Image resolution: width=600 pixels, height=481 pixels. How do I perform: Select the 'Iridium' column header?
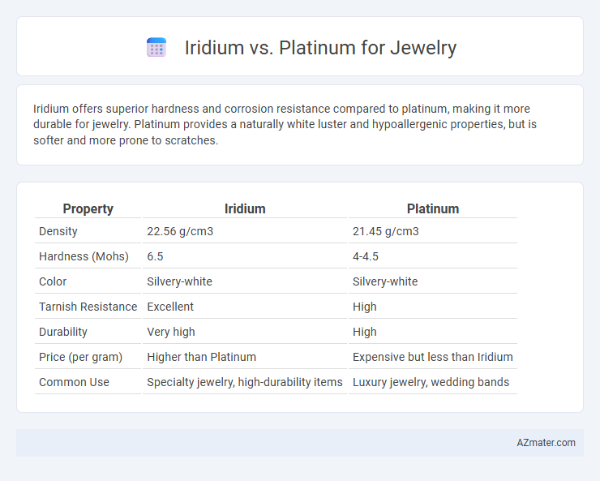coord(245,209)
